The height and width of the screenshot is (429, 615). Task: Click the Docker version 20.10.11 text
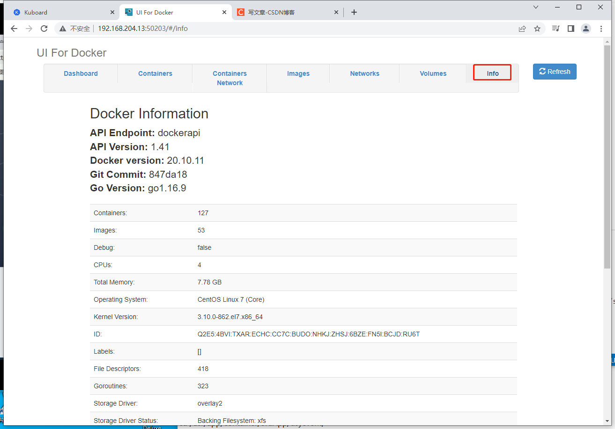pos(147,160)
